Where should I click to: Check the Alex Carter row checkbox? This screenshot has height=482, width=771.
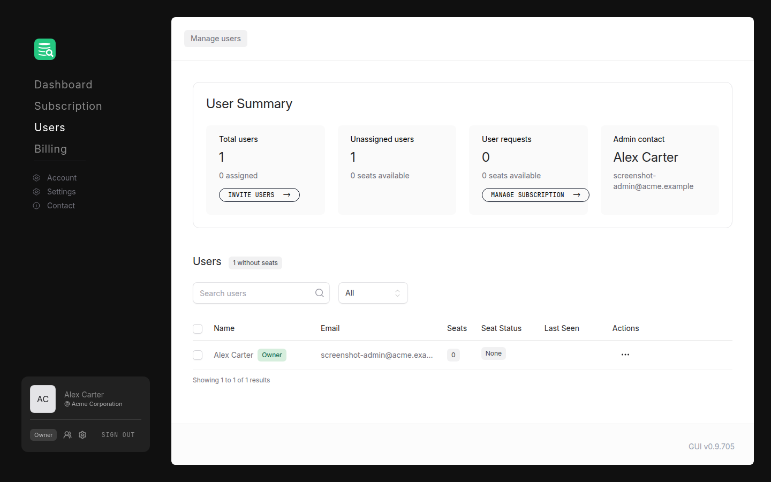tap(198, 355)
